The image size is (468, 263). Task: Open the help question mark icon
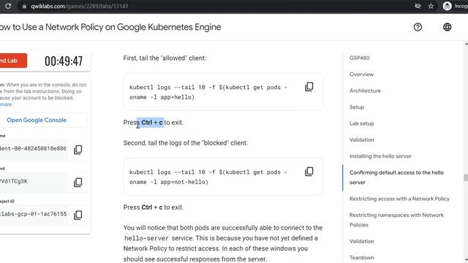(418, 27)
